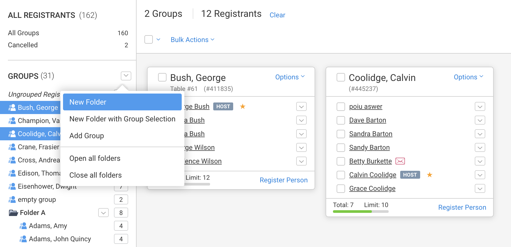
Task: Click group icon beside Adams, Amy
Action: 23,226
